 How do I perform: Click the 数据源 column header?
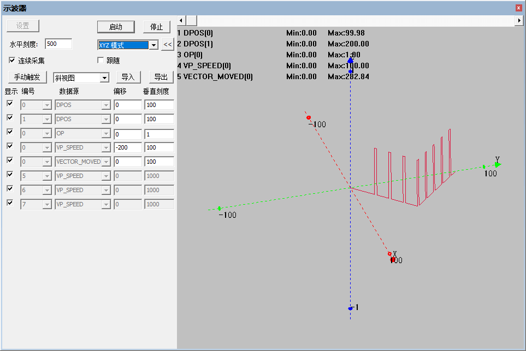[69, 91]
